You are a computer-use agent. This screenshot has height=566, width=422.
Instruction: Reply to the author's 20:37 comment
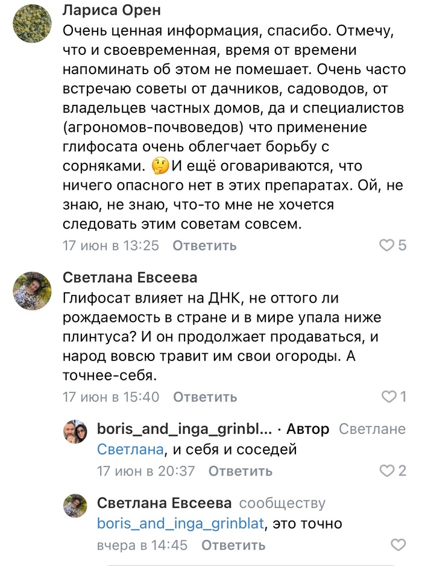tap(241, 471)
